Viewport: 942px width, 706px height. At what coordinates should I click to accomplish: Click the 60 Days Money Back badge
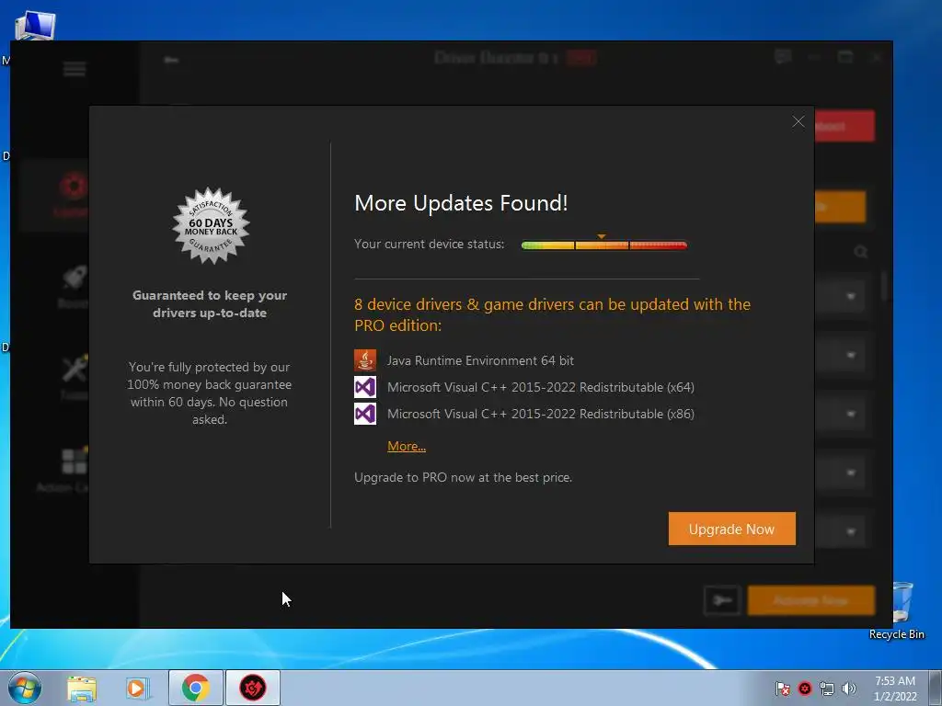211,226
